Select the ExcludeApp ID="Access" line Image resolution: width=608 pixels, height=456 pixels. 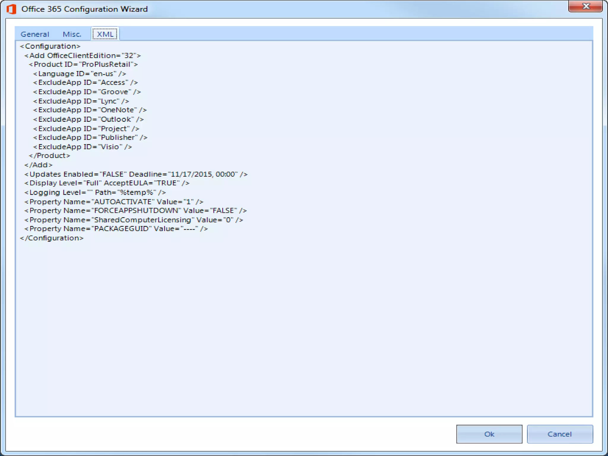[x=85, y=83]
